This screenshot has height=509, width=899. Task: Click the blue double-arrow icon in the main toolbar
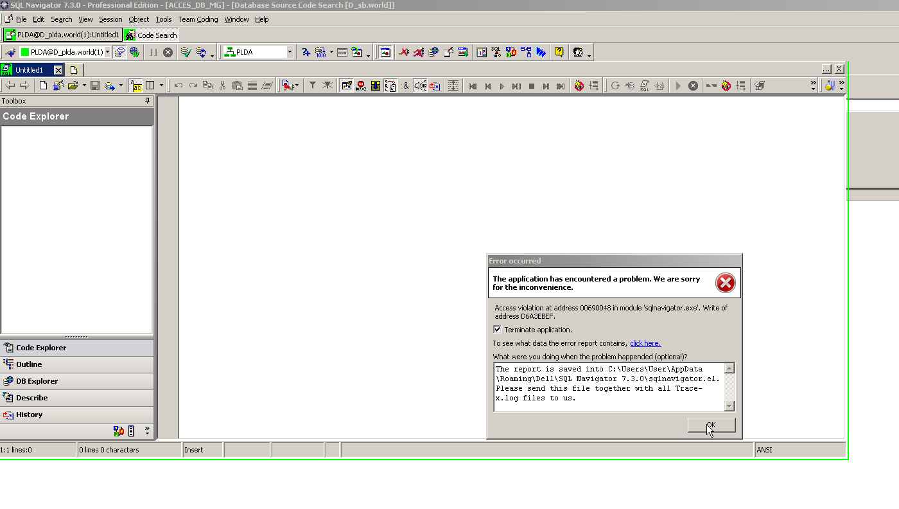pos(541,52)
